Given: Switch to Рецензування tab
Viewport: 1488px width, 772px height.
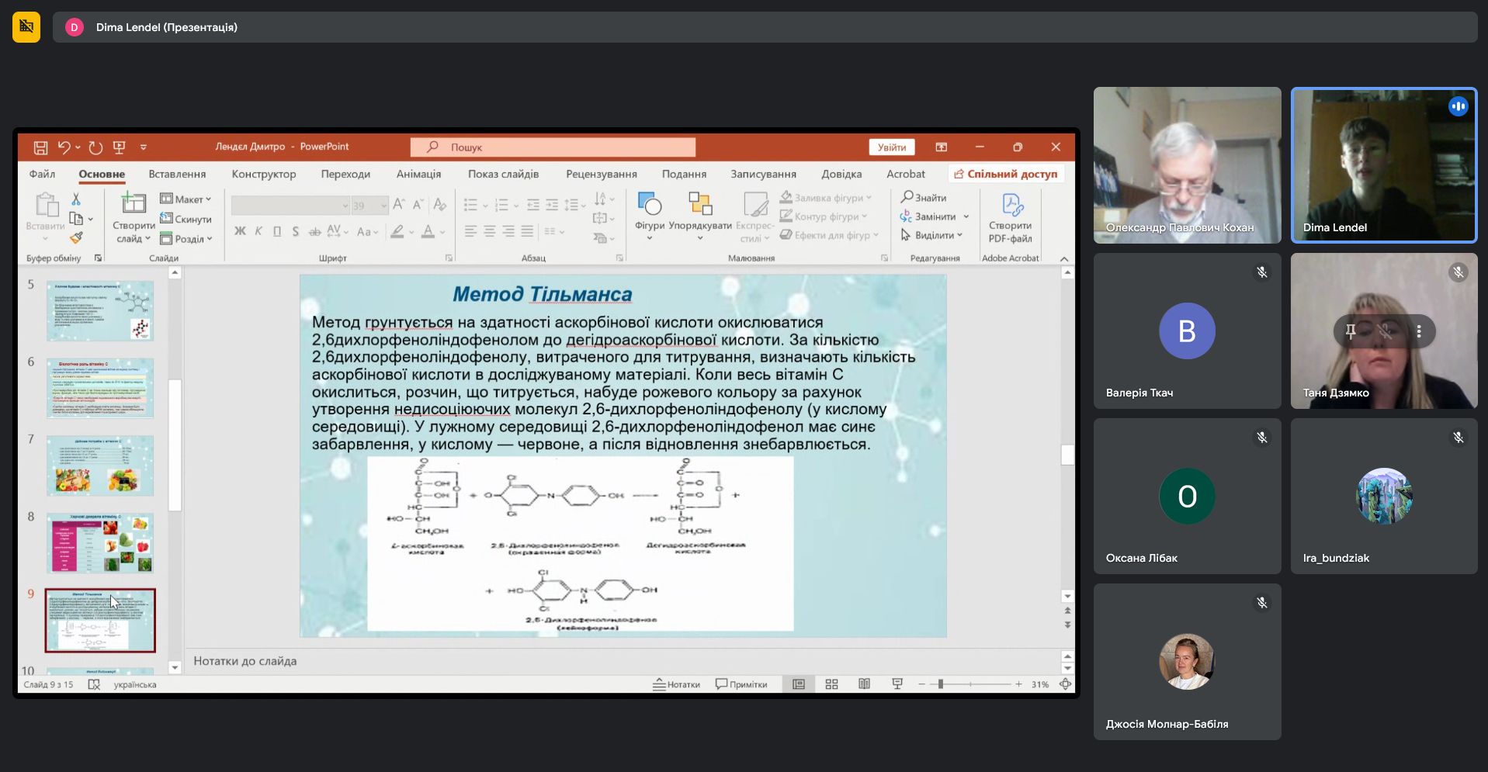Looking at the screenshot, I should pos(602,174).
